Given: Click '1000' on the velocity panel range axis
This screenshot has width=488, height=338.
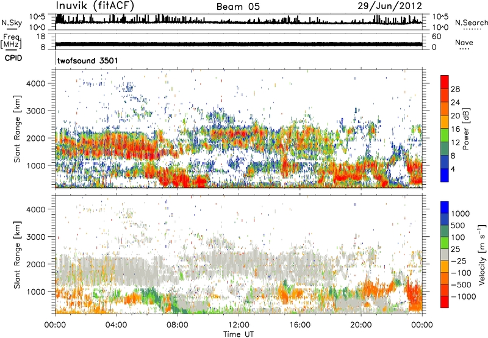Looking at the screenshot, I should (36, 292).
